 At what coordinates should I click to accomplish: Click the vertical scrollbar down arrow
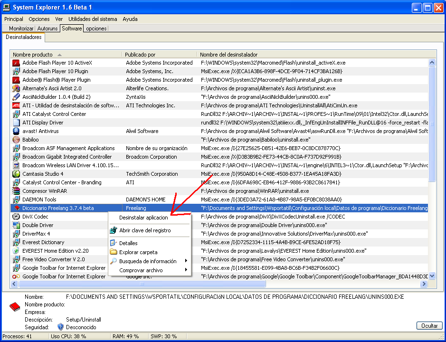pyautogui.click(x=432, y=275)
